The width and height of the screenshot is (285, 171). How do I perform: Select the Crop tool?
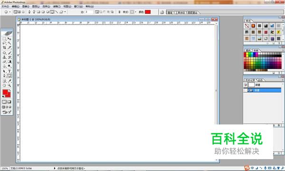click(4, 47)
